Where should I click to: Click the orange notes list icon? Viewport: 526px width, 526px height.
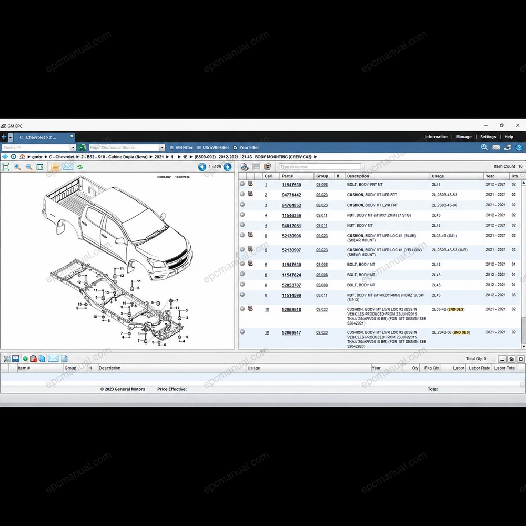click(x=55, y=167)
